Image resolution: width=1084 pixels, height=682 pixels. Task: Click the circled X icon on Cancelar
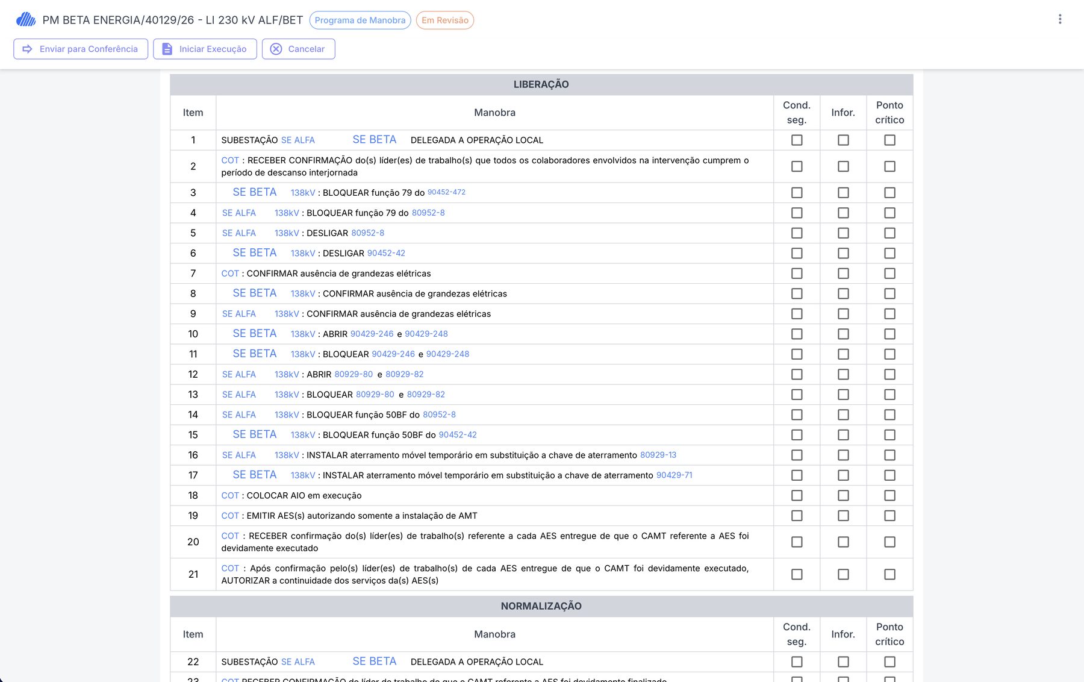[x=276, y=49]
